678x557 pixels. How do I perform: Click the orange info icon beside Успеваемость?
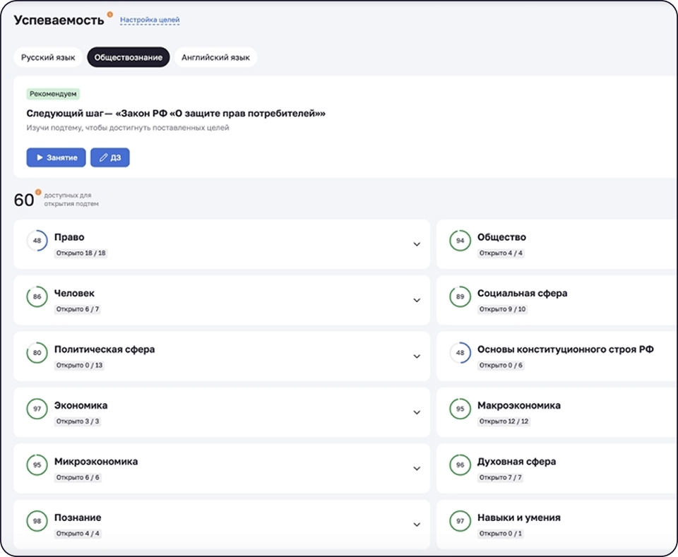click(109, 14)
